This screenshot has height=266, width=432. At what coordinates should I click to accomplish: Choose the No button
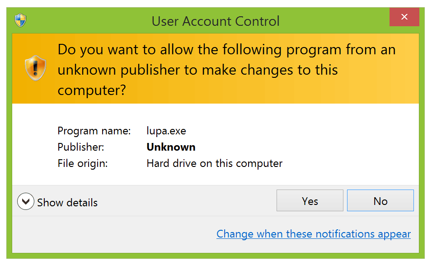pos(380,201)
